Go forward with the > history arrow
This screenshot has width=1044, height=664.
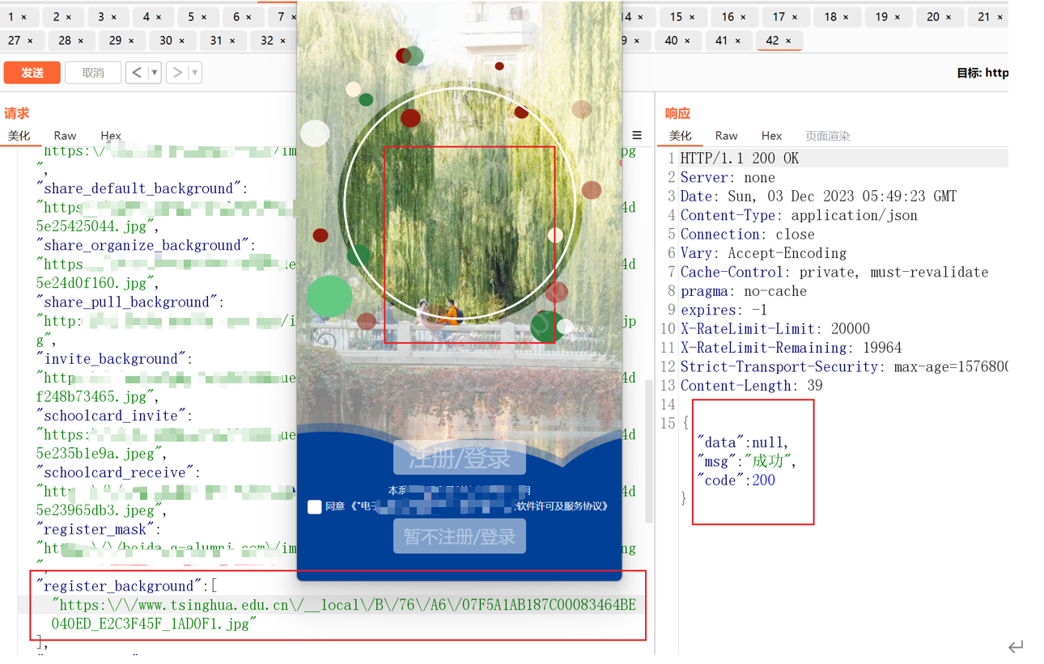pyautogui.click(x=177, y=73)
